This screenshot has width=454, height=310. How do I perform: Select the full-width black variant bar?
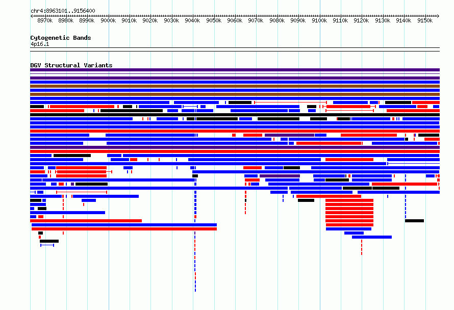pyautogui.click(x=235, y=115)
